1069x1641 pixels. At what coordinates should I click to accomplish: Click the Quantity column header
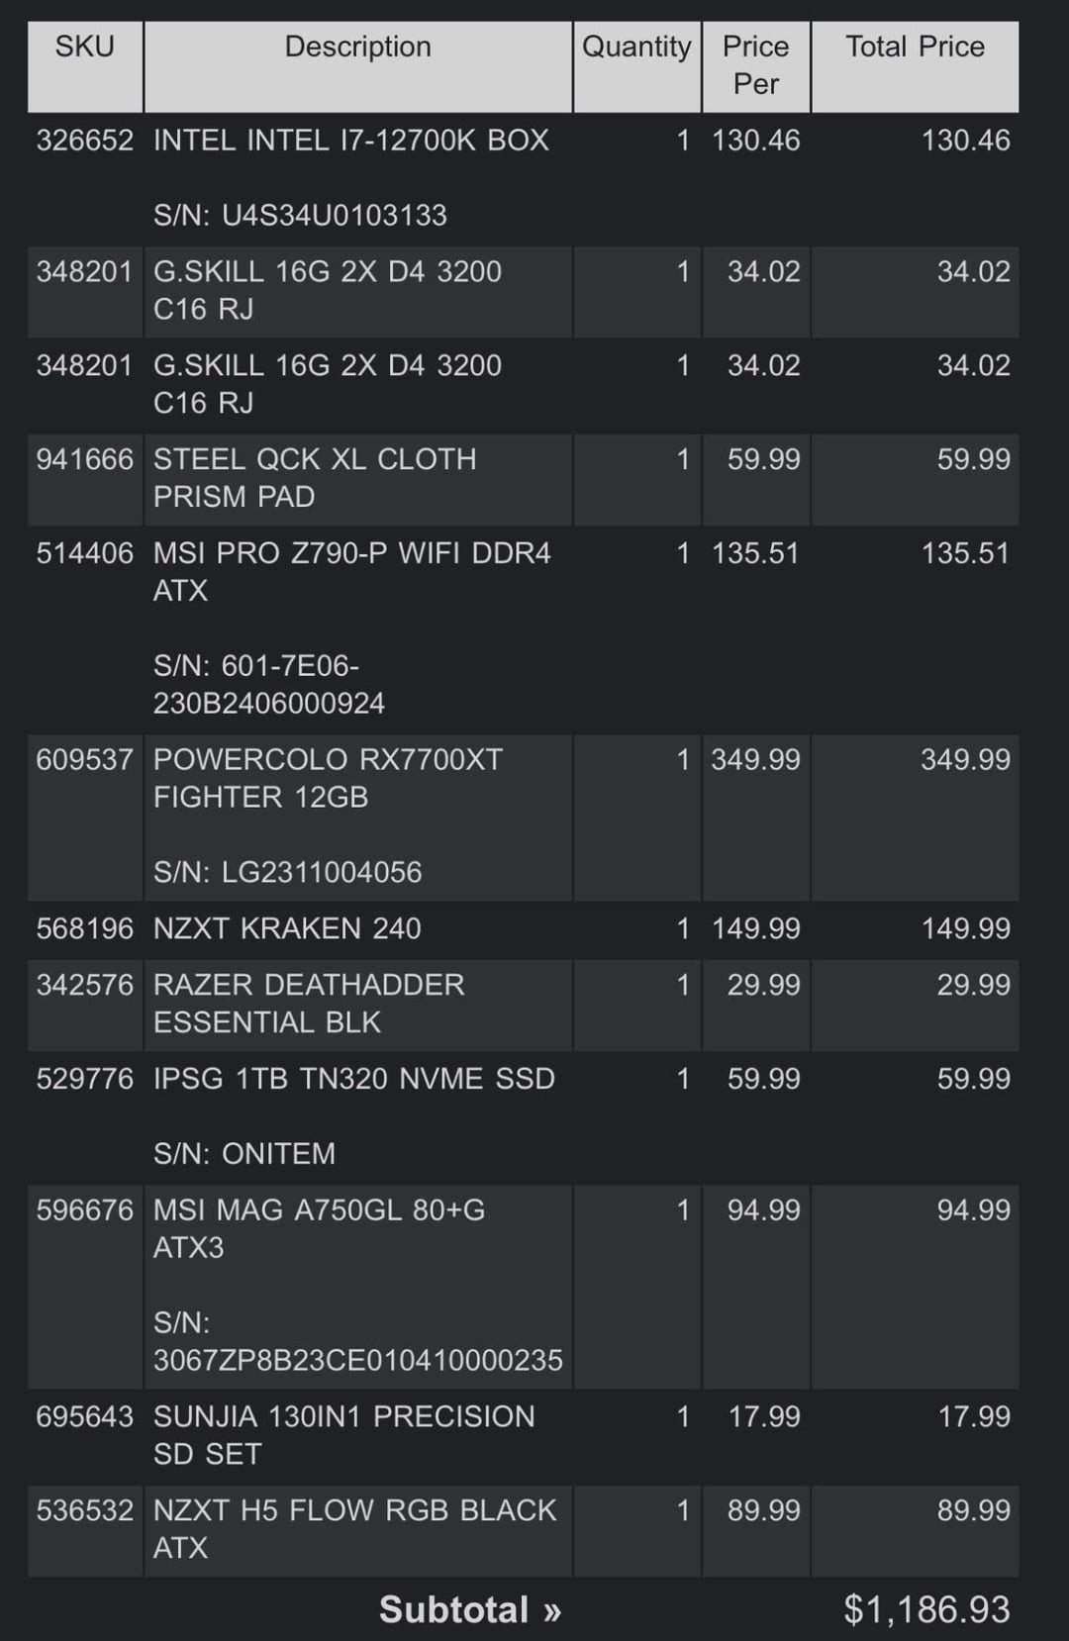(636, 48)
